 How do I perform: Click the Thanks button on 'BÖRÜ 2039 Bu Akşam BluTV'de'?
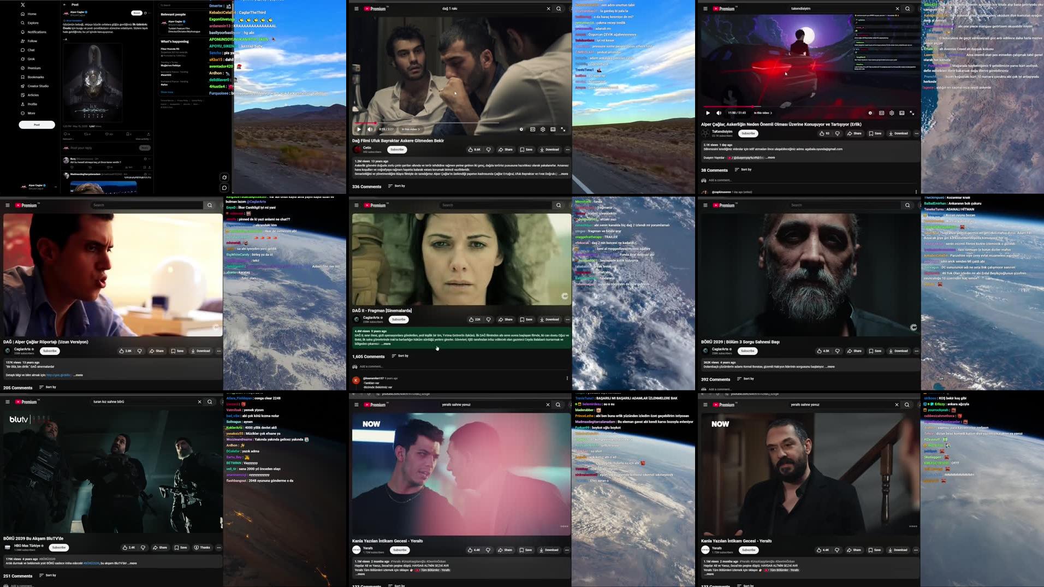pyautogui.click(x=202, y=548)
